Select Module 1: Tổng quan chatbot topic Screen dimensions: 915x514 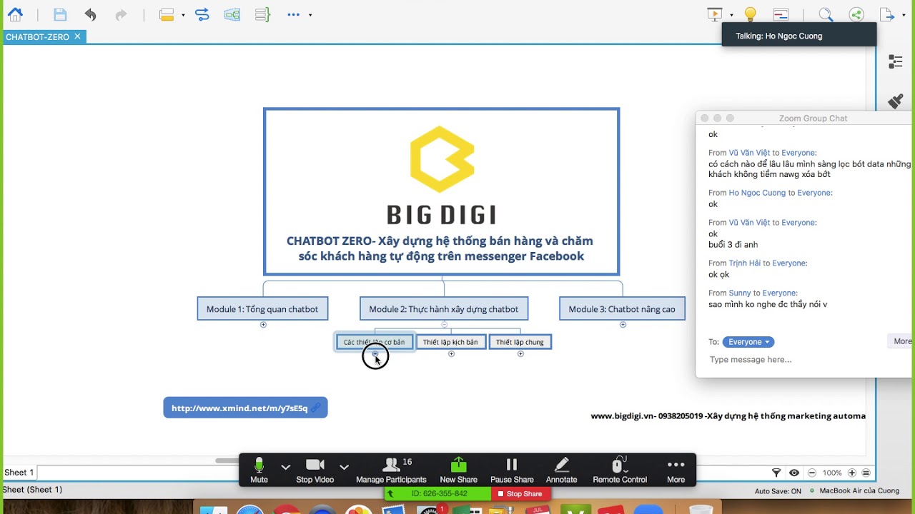click(x=262, y=309)
